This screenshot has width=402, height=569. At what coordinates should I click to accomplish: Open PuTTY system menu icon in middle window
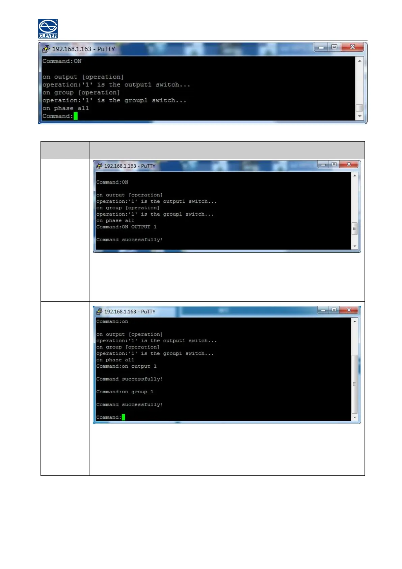click(99, 166)
